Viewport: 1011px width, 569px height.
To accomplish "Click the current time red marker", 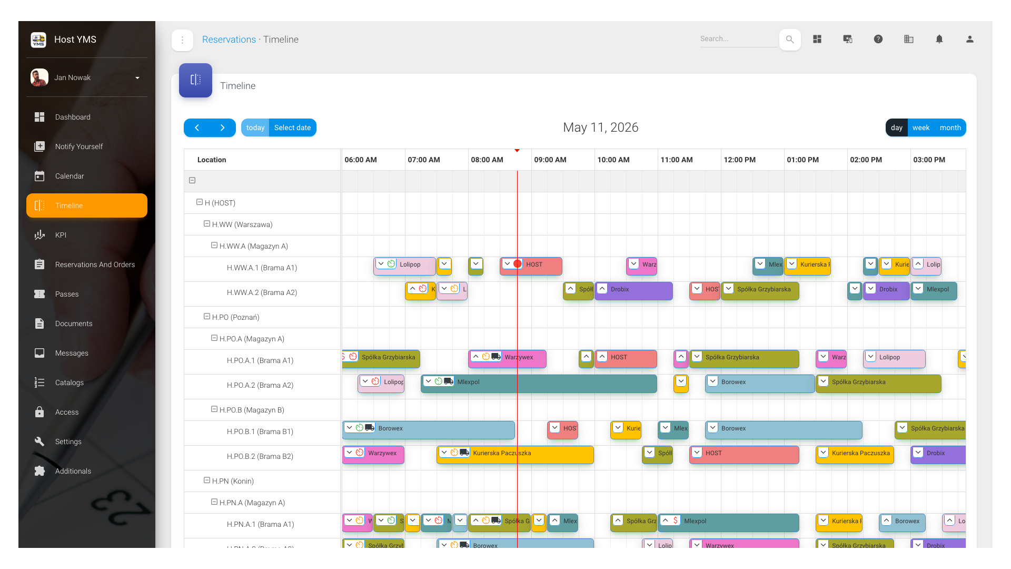I will 517,151.
